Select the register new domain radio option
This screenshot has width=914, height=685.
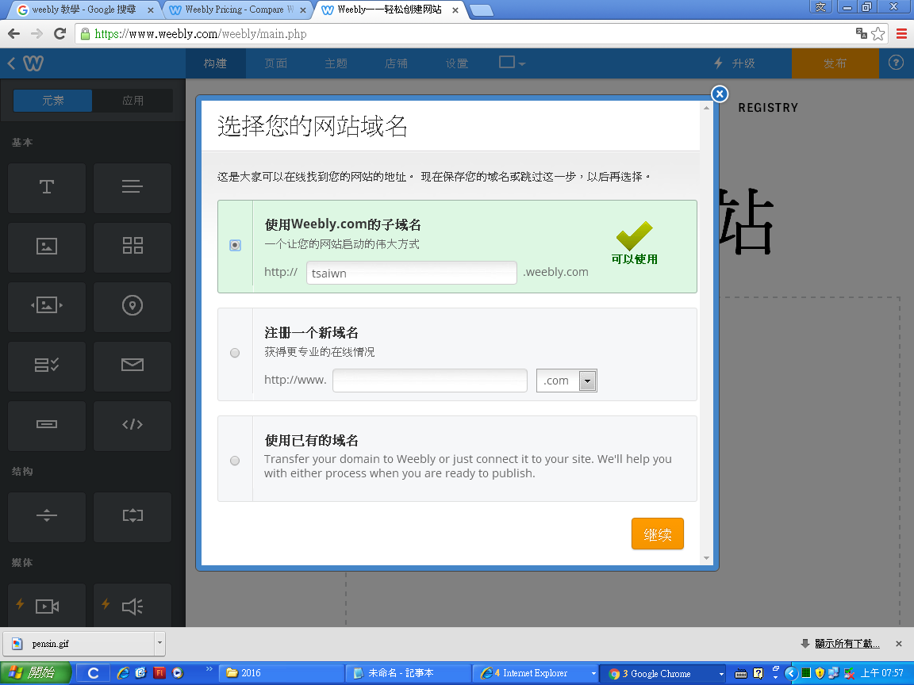(235, 353)
